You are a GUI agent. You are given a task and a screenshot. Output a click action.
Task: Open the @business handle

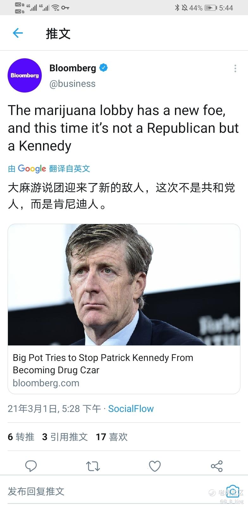[x=72, y=84]
